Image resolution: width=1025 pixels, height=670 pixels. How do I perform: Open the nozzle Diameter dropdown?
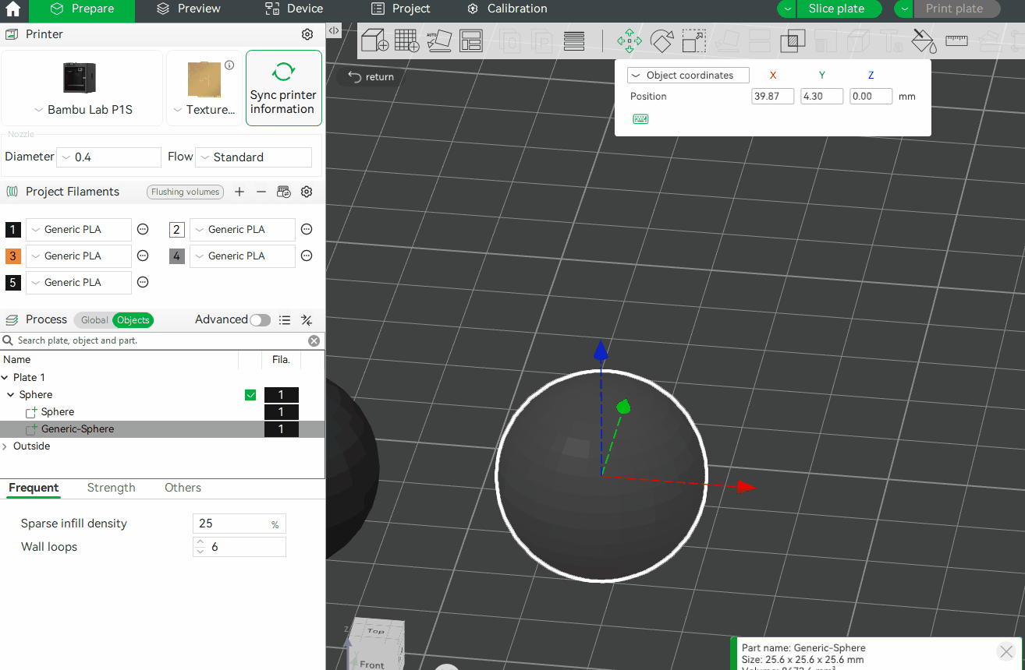point(109,157)
